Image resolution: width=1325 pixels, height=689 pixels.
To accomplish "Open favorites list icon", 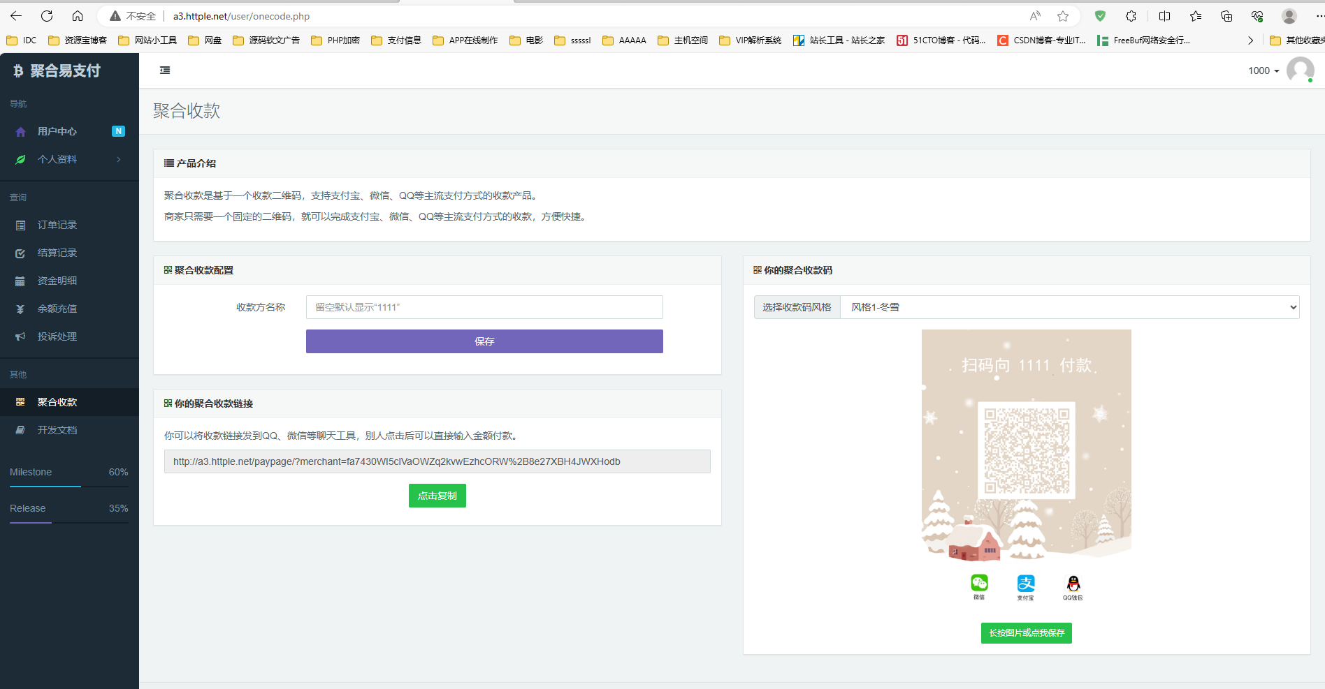I will click(x=1196, y=16).
